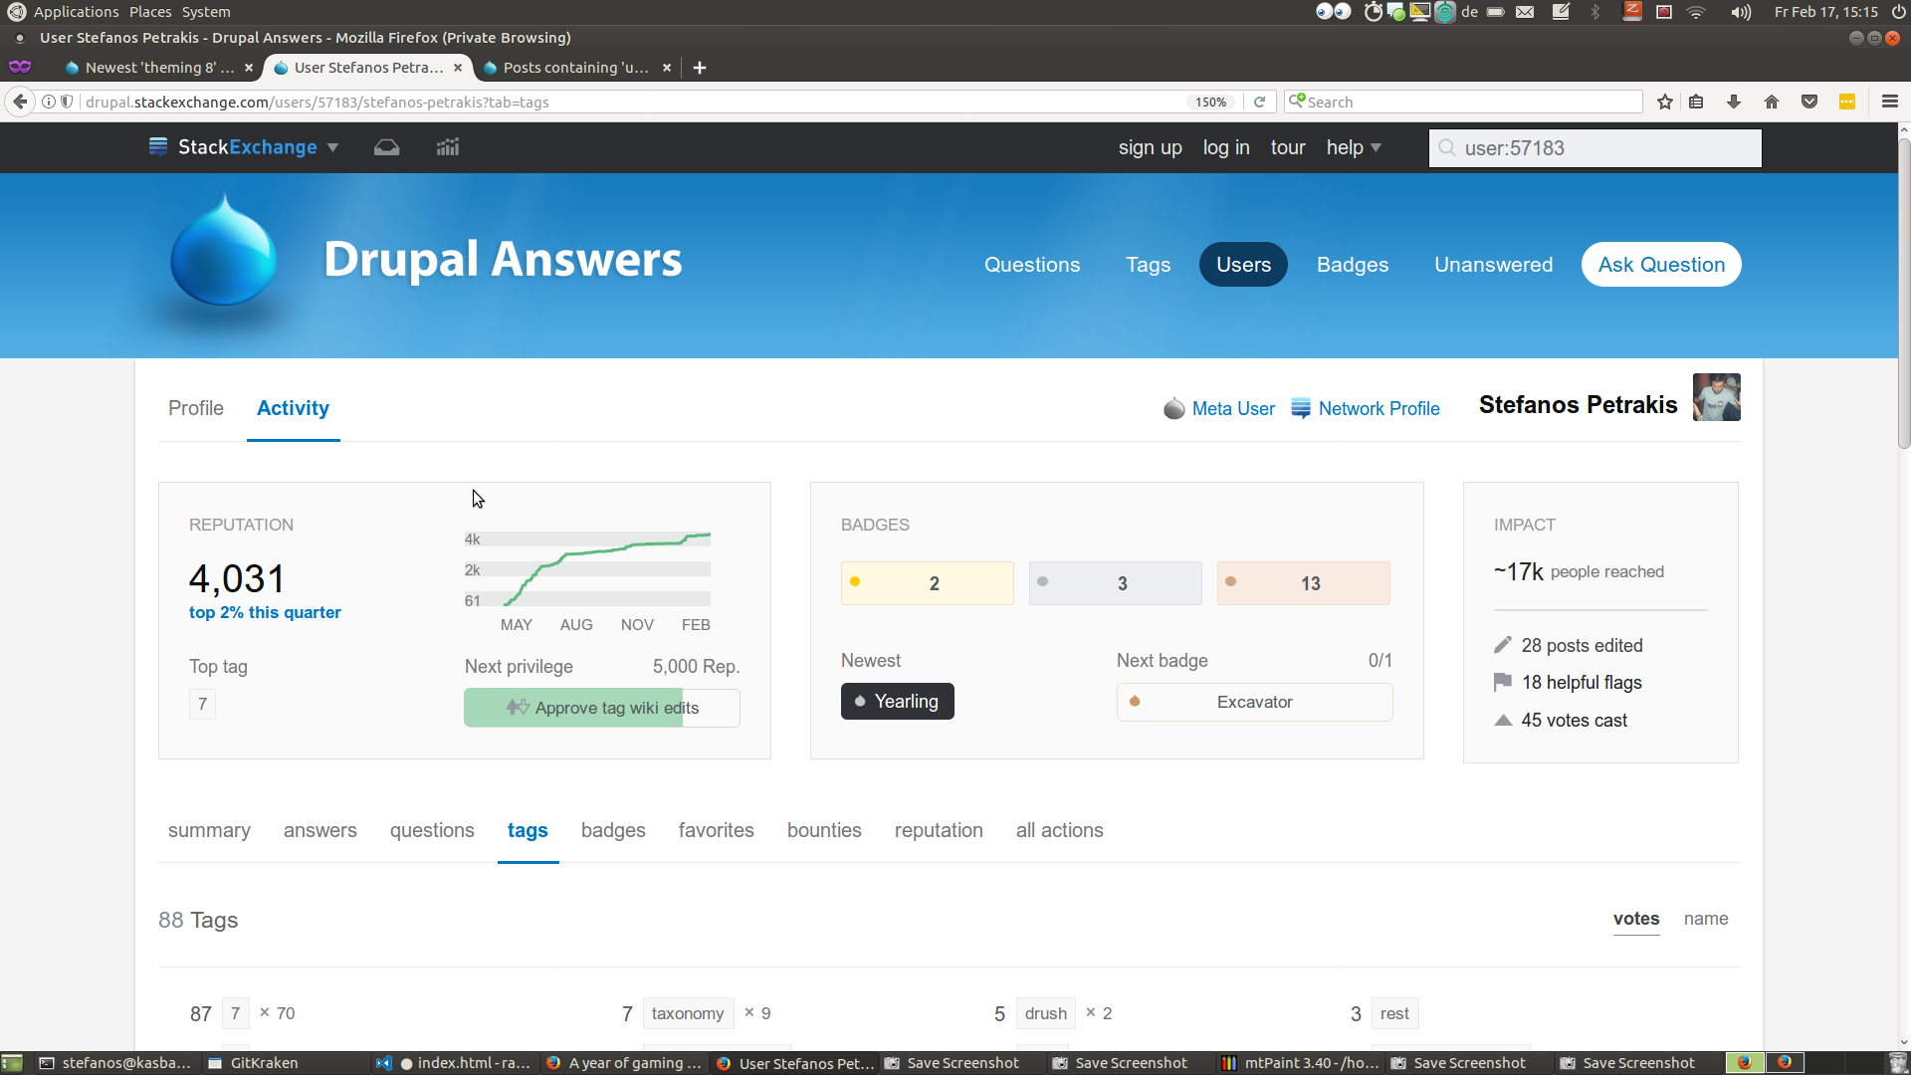Switch to the Profile tab

click(x=196, y=408)
